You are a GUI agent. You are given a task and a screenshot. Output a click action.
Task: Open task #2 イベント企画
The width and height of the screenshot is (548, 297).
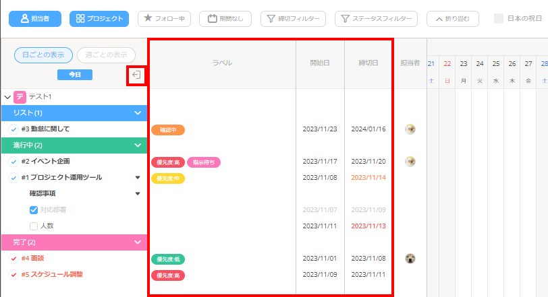[45, 162]
